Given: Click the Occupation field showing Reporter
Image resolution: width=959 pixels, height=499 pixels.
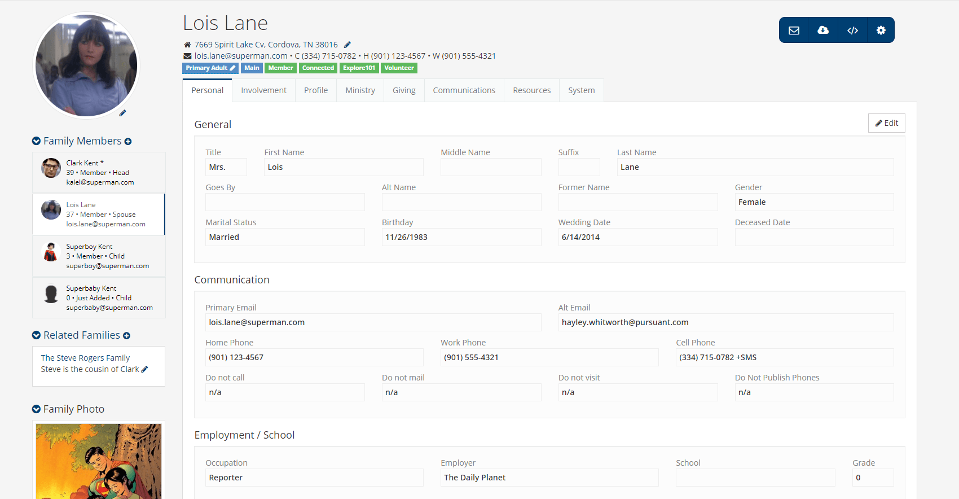Looking at the screenshot, I should pyautogui.click(x=314, y=478).
